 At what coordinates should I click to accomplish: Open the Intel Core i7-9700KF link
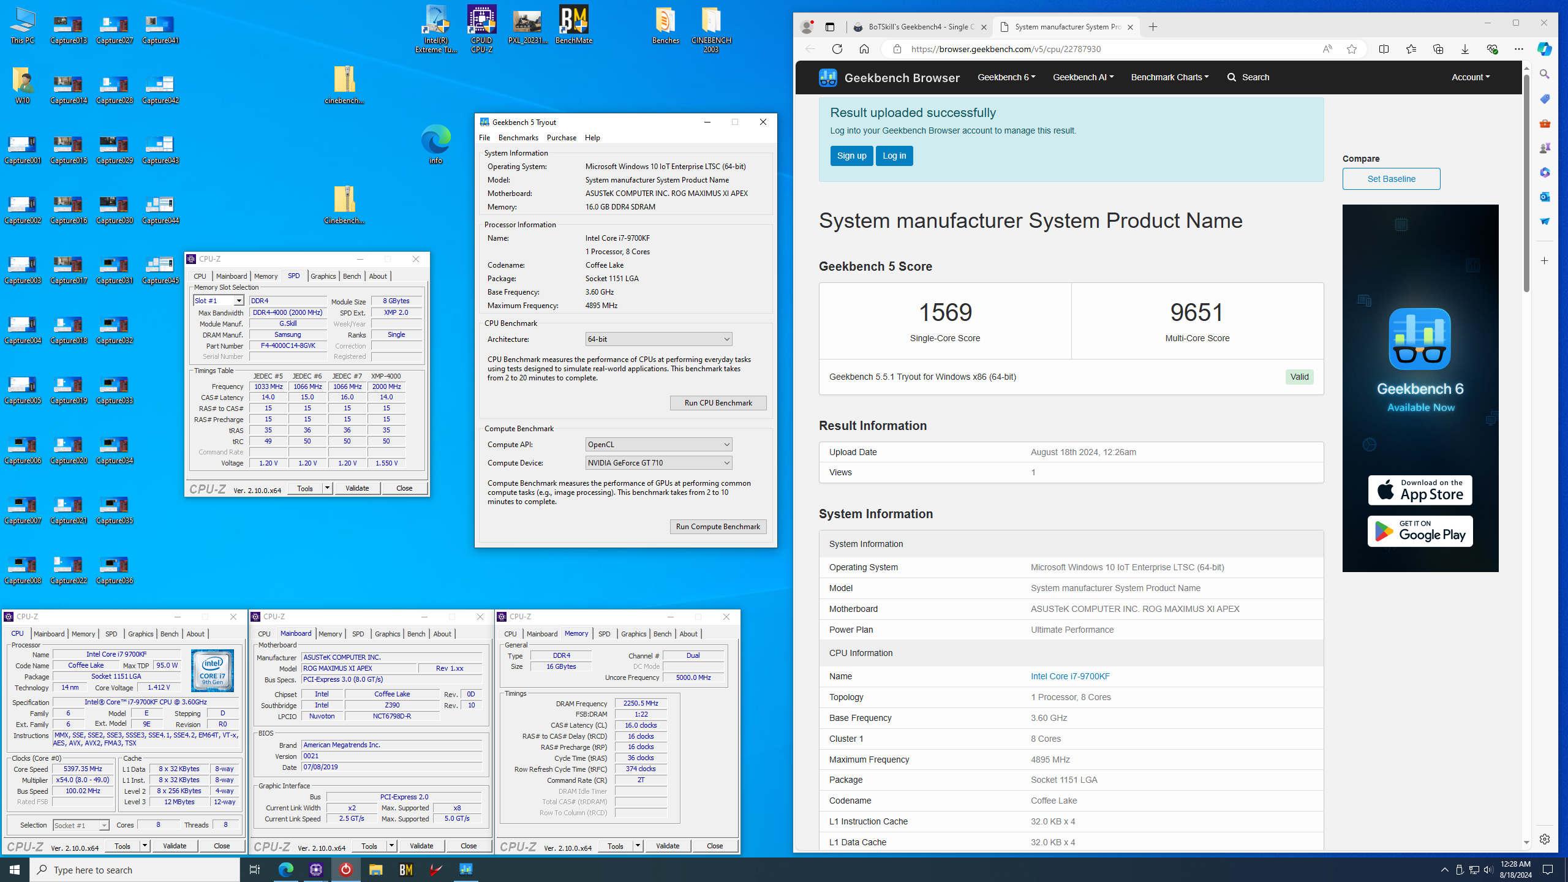[x=1070, y=676]
